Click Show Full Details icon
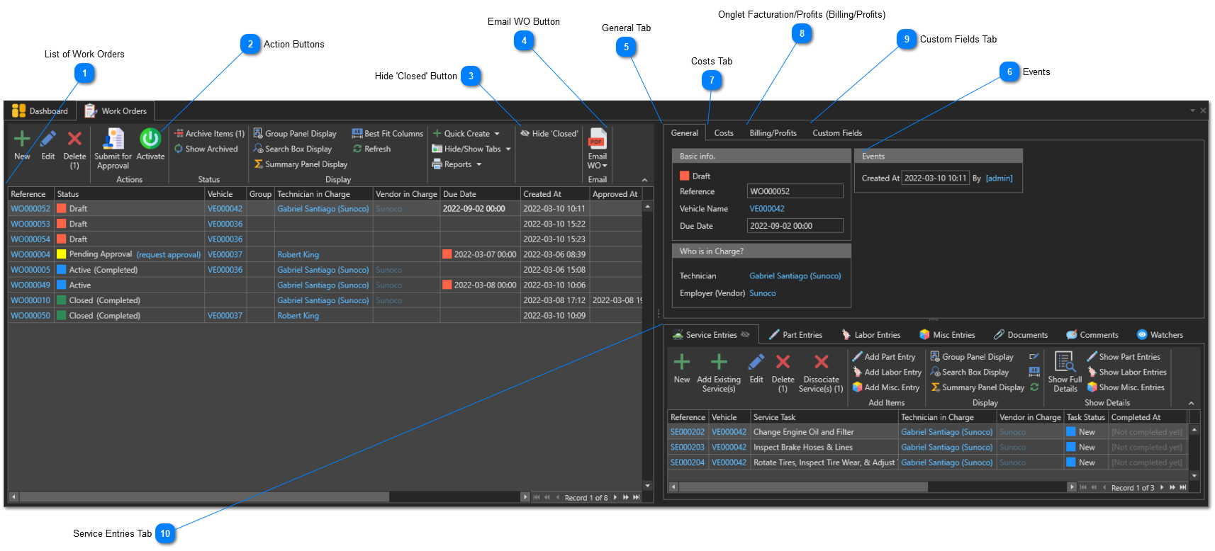The width and height of the screenshot is (1215, 551). tap(1065, 362)
